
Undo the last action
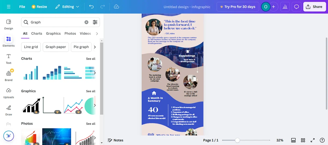(x=91, y=7)
